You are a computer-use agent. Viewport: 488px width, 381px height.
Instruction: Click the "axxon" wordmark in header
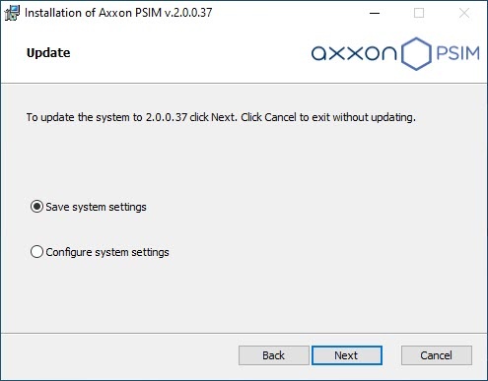[x=354, y=53]
